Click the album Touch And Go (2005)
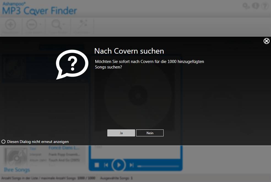 coord(64,160)
